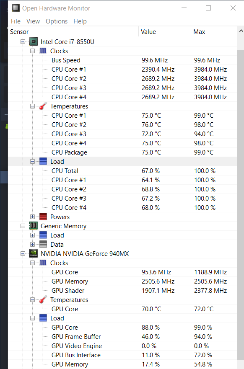Click the Open Hardware Monitor title bar icon

pyautogui.click(x=16, y=8)
